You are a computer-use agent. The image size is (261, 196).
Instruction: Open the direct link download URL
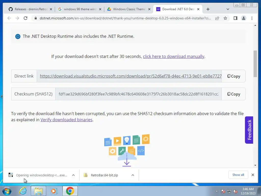click(131, 76)
